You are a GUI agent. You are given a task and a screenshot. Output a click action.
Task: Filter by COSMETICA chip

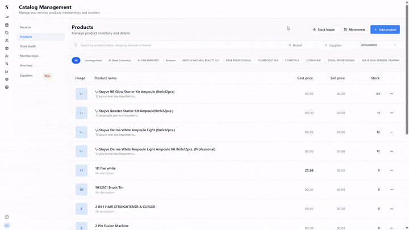click(292, 60)
